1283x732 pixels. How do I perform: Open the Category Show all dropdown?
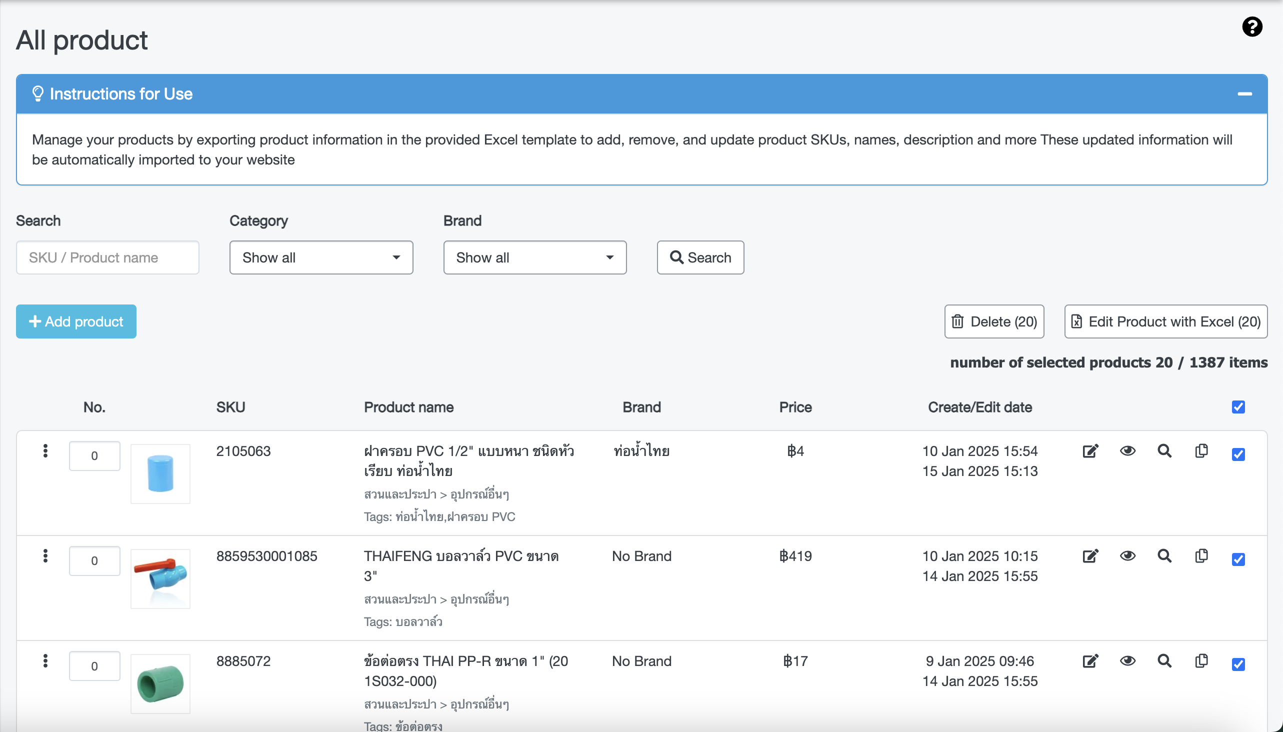[x=321, y=257]
